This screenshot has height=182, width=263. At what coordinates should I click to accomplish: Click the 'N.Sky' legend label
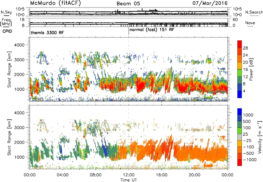click(x=6, y=12)
